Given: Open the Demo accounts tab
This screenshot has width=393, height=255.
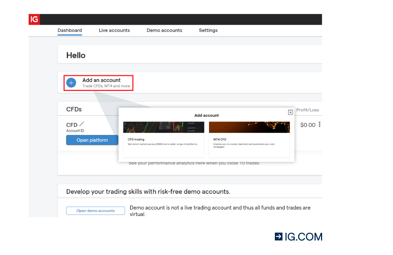Looking at the screenshot, I should click(164, 30).
